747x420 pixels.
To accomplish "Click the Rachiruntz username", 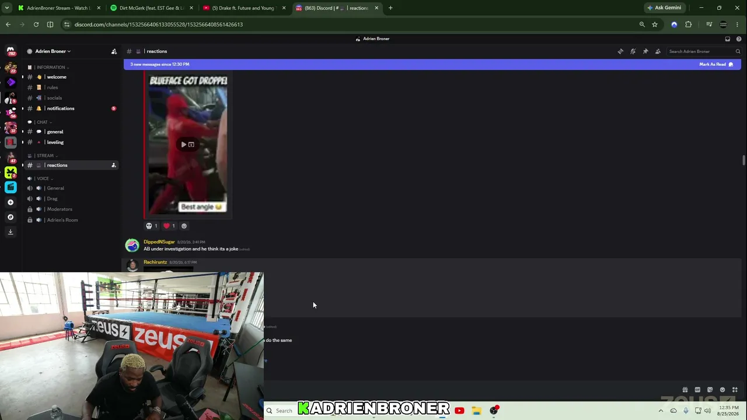I will 155,262.
